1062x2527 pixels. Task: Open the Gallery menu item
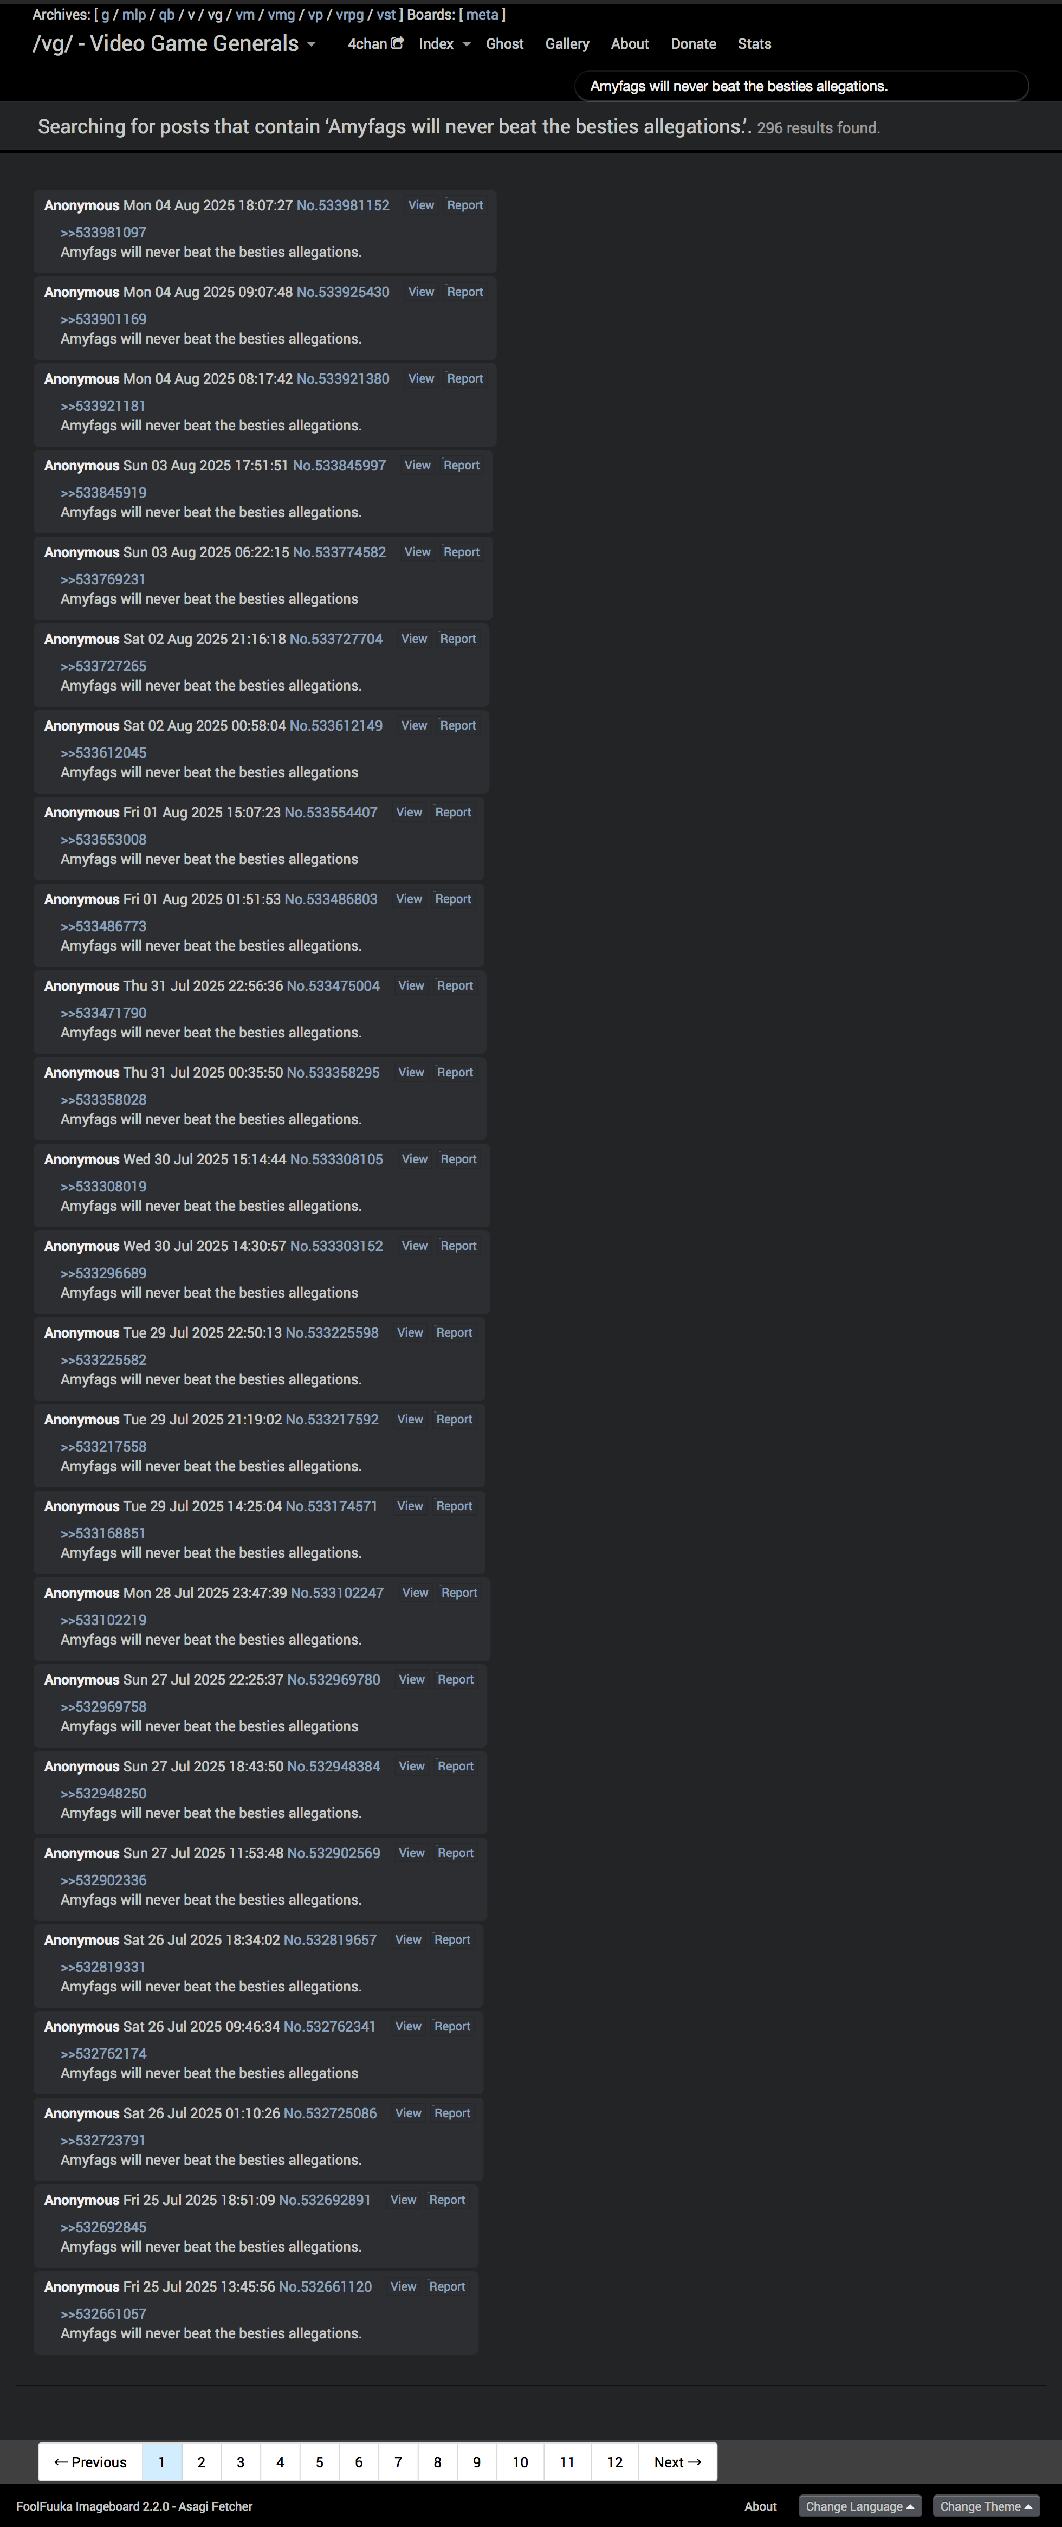(567, 44)
